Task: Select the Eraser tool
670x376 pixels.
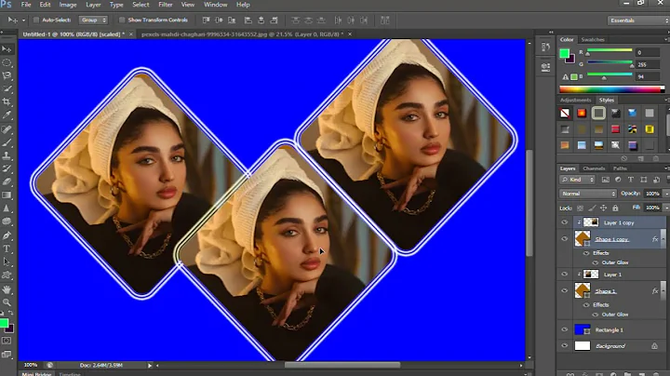Action: tap(7, 181)
